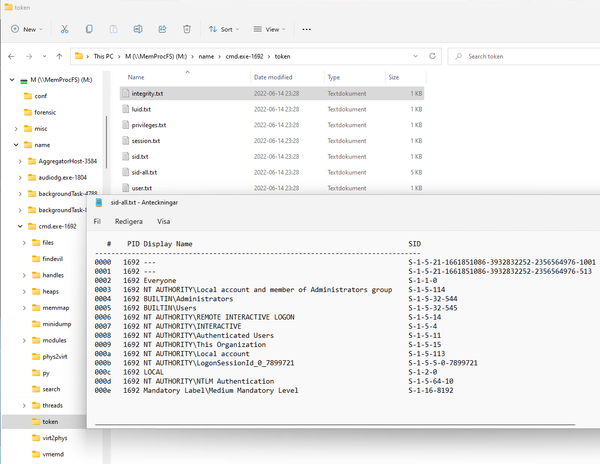Click the user.txt file icon
600x464 pixels.
[x=125, y=188]
